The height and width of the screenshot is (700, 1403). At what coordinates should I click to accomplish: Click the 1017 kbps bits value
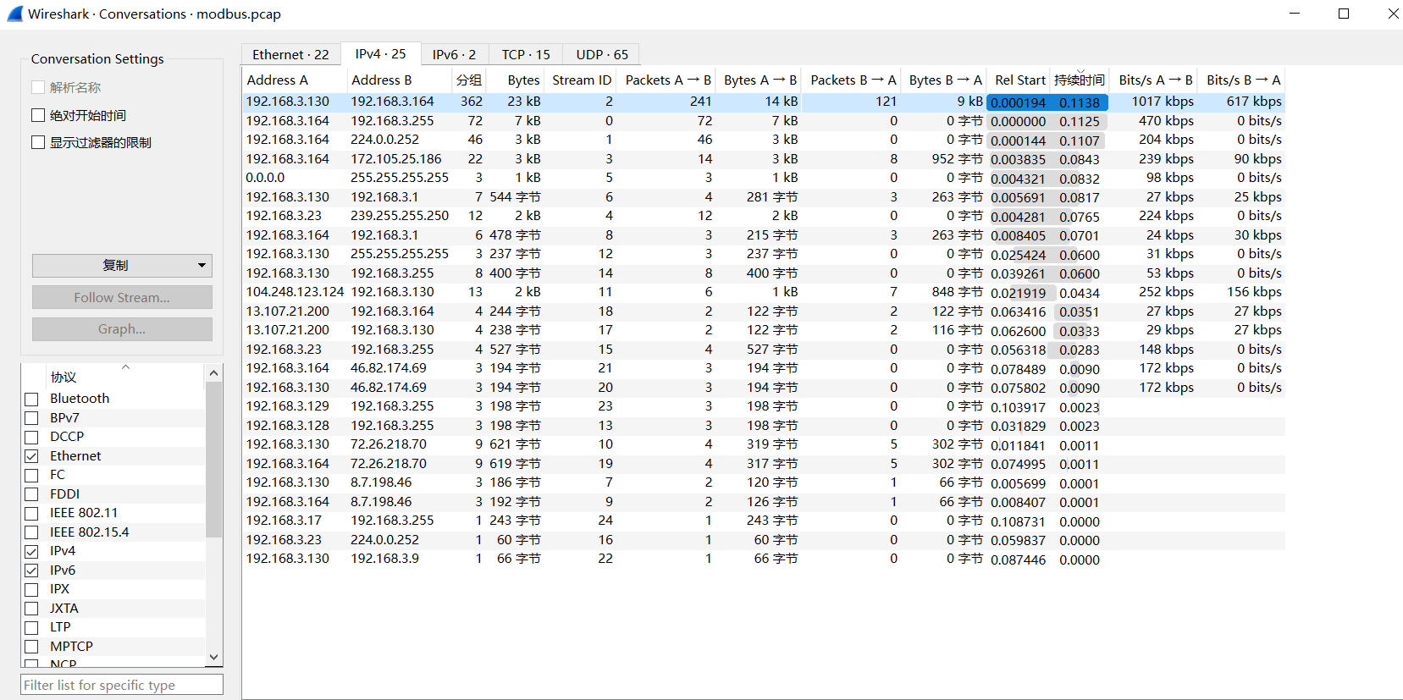click(x=1163, y=102)
